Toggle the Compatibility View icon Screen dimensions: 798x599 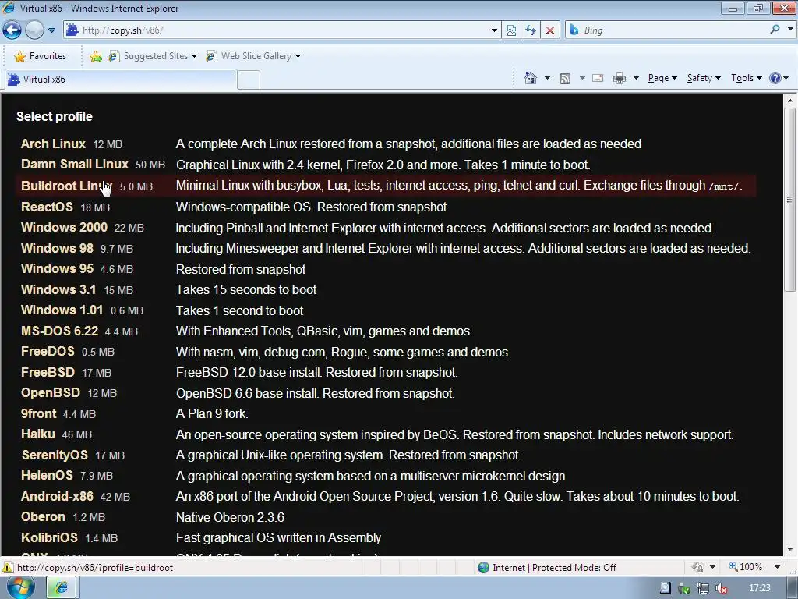click(511, 30)
